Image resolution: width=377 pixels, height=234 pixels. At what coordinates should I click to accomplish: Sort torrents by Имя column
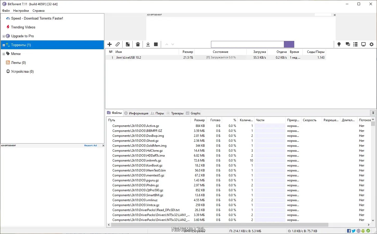coord(146,52)
